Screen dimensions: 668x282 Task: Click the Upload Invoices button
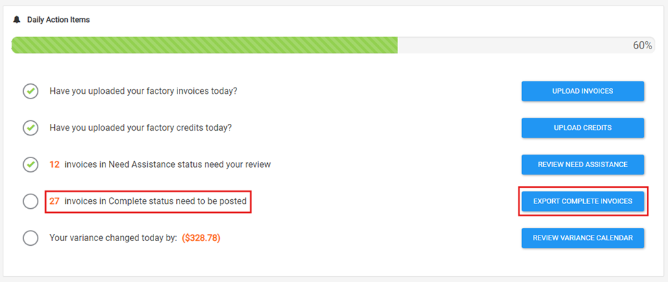582,91
